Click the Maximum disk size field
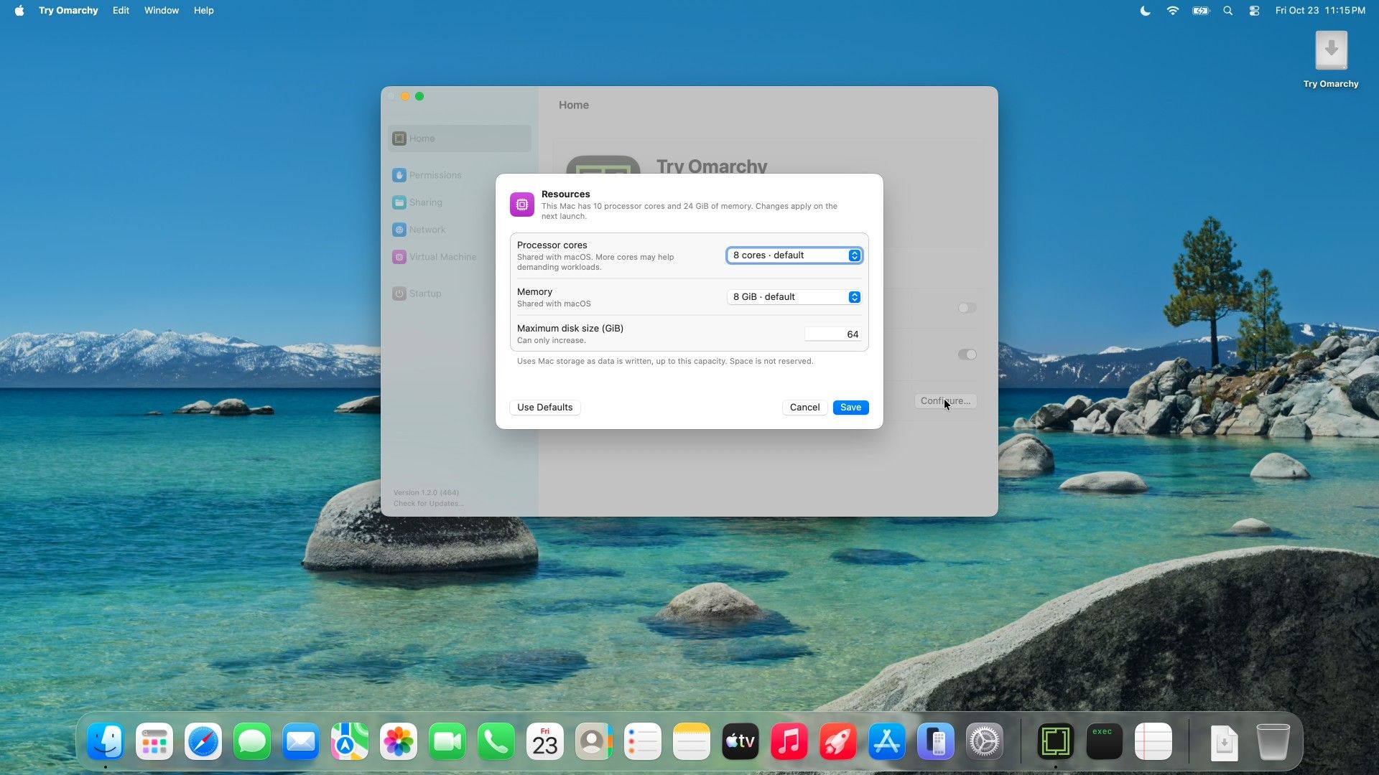Viewport: 1379px width, 775px height. (832, 334)
